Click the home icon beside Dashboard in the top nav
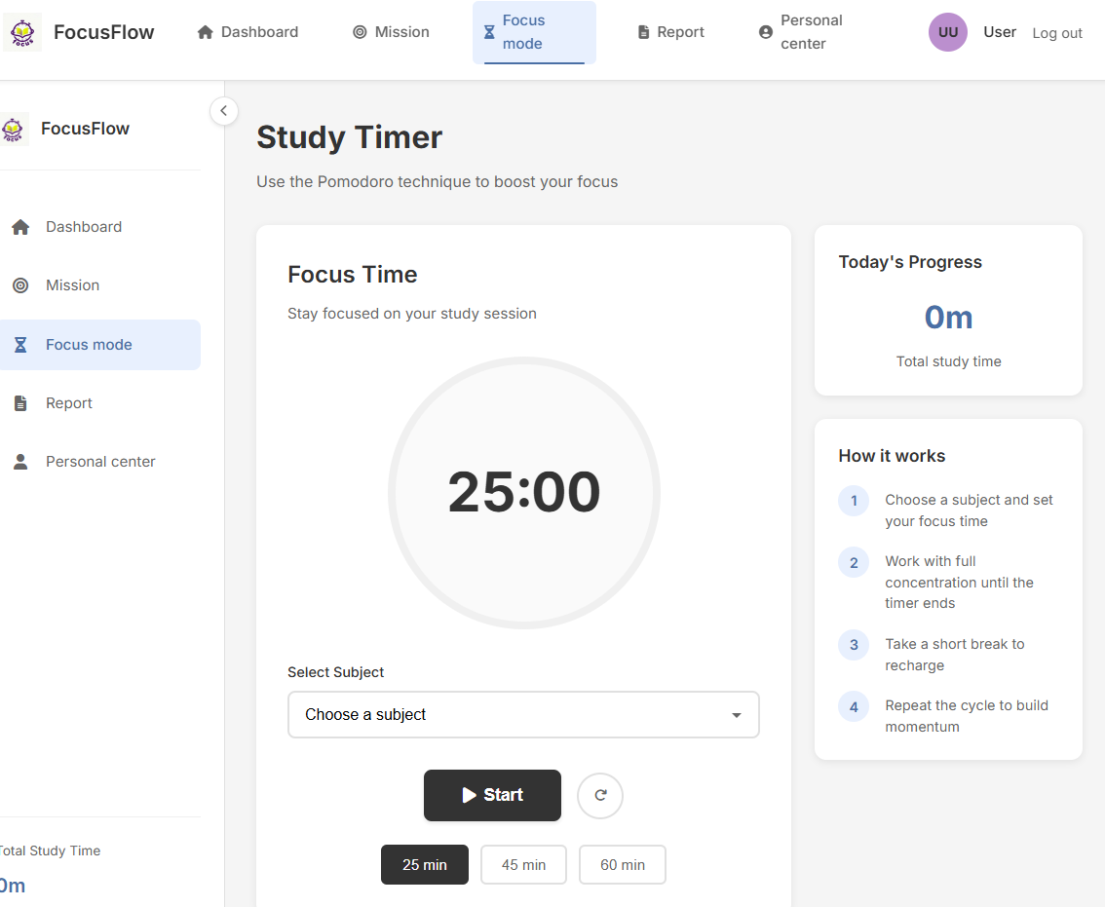1105x907 pixels. 205,32
